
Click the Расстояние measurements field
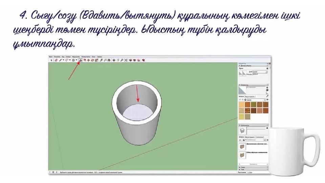point(257,172)
